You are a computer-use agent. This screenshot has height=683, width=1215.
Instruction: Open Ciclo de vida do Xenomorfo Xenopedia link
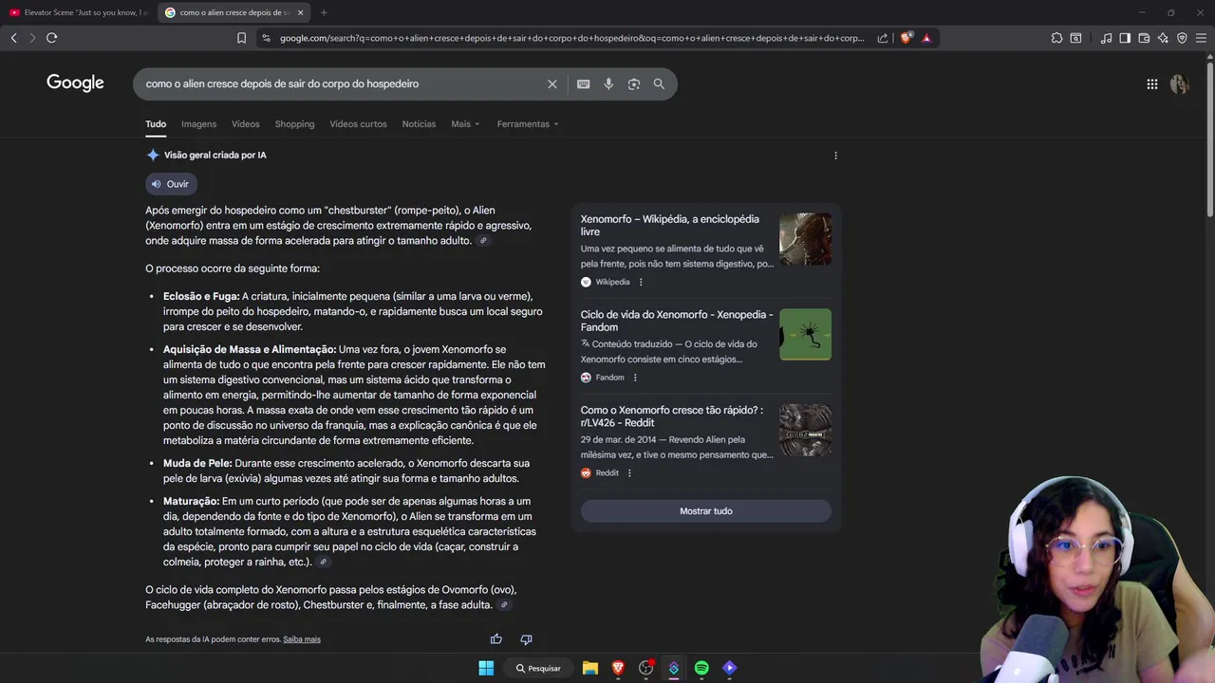click(x=677, y=321)
